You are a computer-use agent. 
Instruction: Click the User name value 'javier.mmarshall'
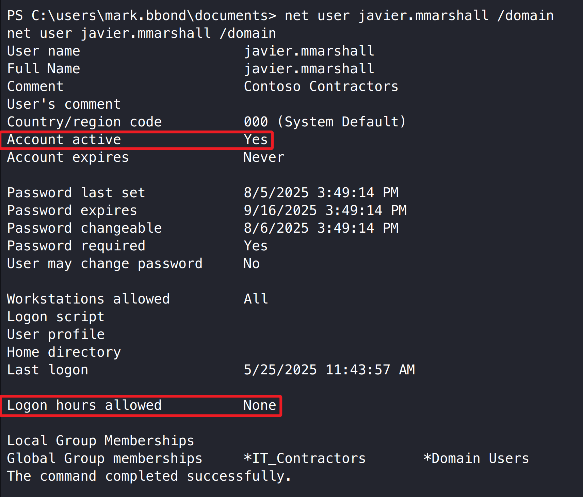pyautogui.click(x=309, y=51)
